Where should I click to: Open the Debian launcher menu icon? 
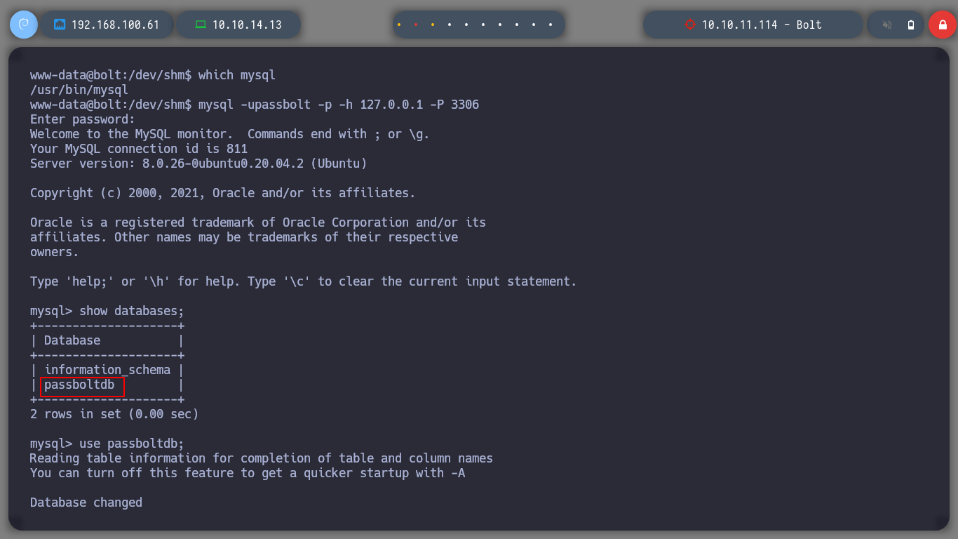pyautogui.click(x=23, y=25)
